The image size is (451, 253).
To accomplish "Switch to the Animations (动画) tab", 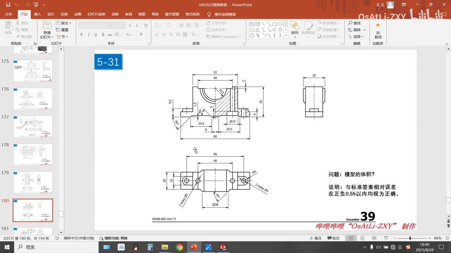I will [78, 14].
